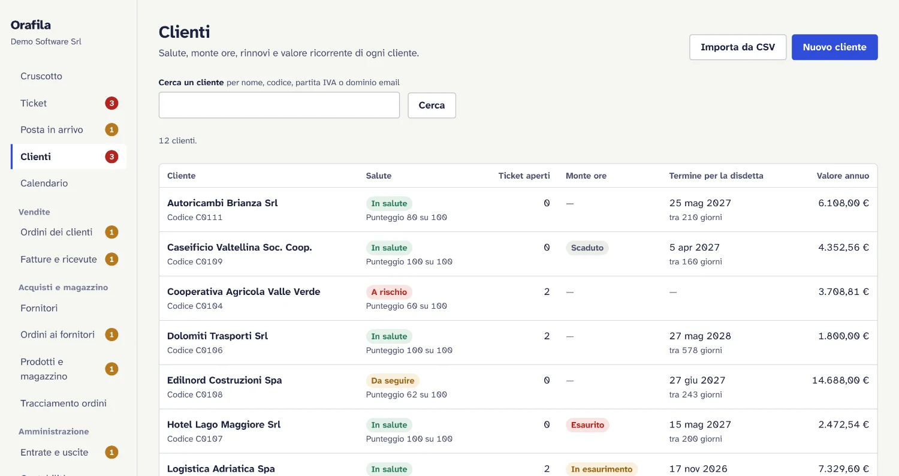Click the badge next to Posta in arrivo
The width and height of the screenshot is (899, 476).
tap(111, 129)
